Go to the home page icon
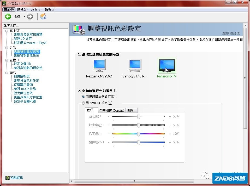The width and height of the screenshot is (250, 186). click(43, 16)
